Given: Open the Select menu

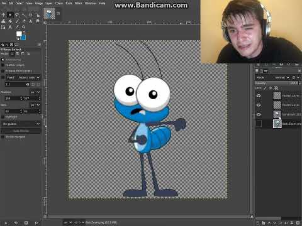Looking at the screenshot, I should (x=20, y=3).
